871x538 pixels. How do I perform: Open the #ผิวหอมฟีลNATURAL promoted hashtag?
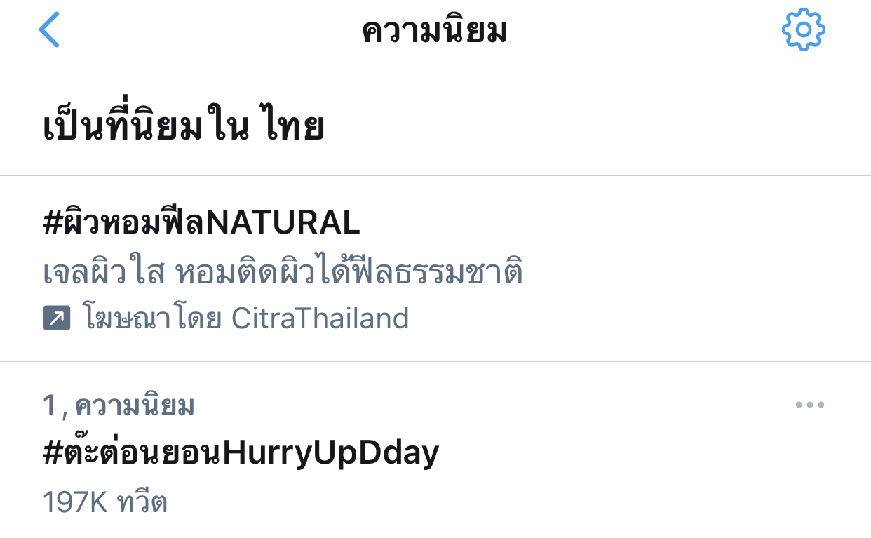(x=201, y=223)
